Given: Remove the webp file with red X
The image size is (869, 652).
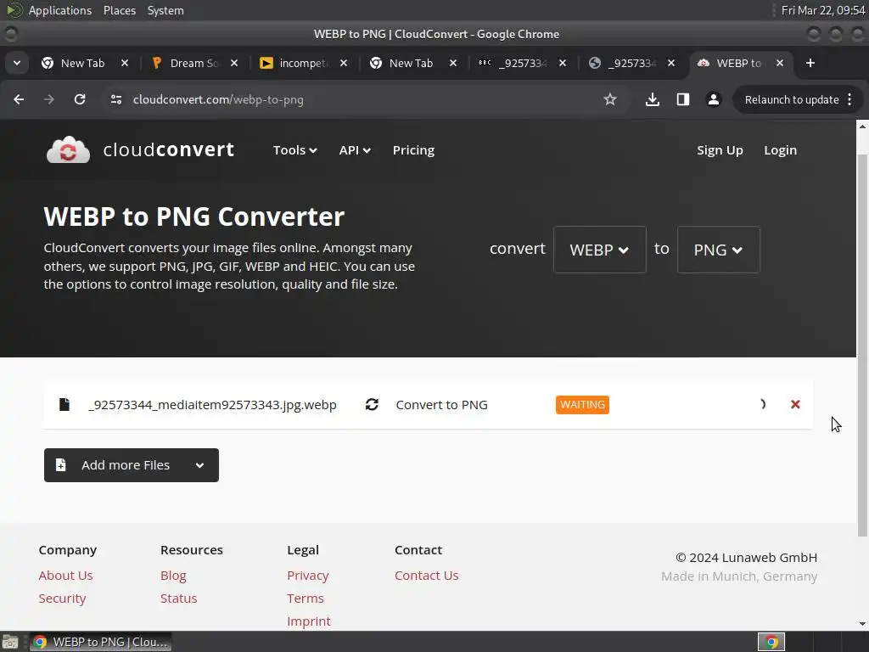Looking at the screenshot, I should pos(795,404).
